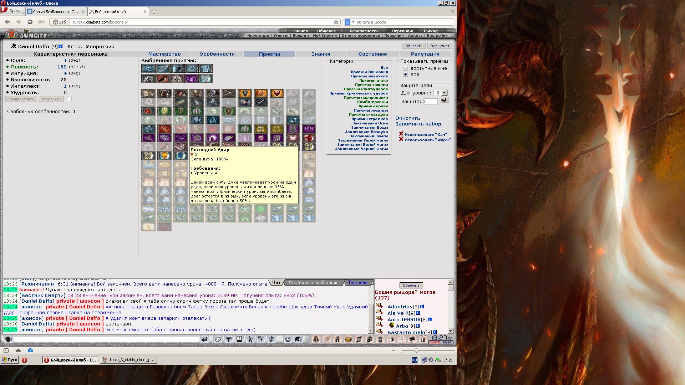The image size is (685, 385).
Task: Click Обновить button at top right
Action: pos(413,46)
